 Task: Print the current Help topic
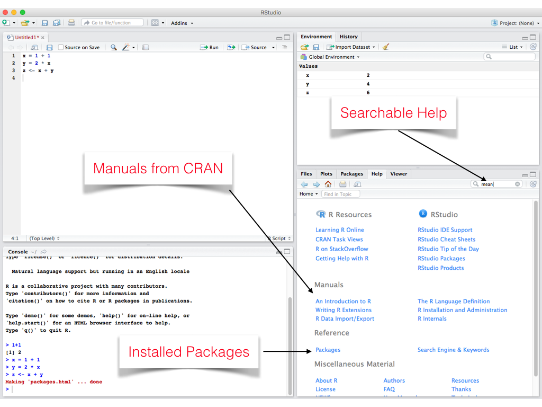click(x=342, y=184)
